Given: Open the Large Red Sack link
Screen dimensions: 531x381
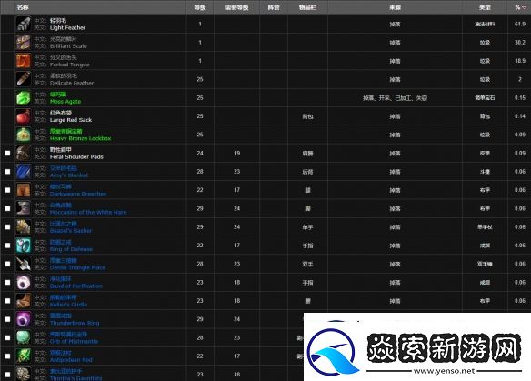Looking at the screenshot, I should [71, 120].
